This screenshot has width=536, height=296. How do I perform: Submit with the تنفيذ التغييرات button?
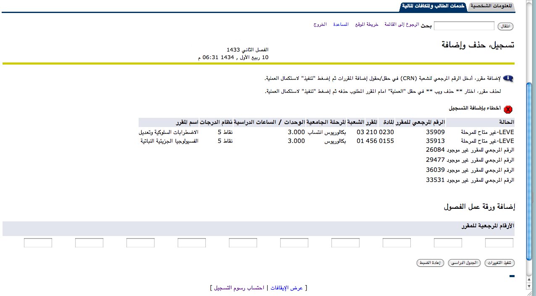pyautogui.click(x=499, y=263)
